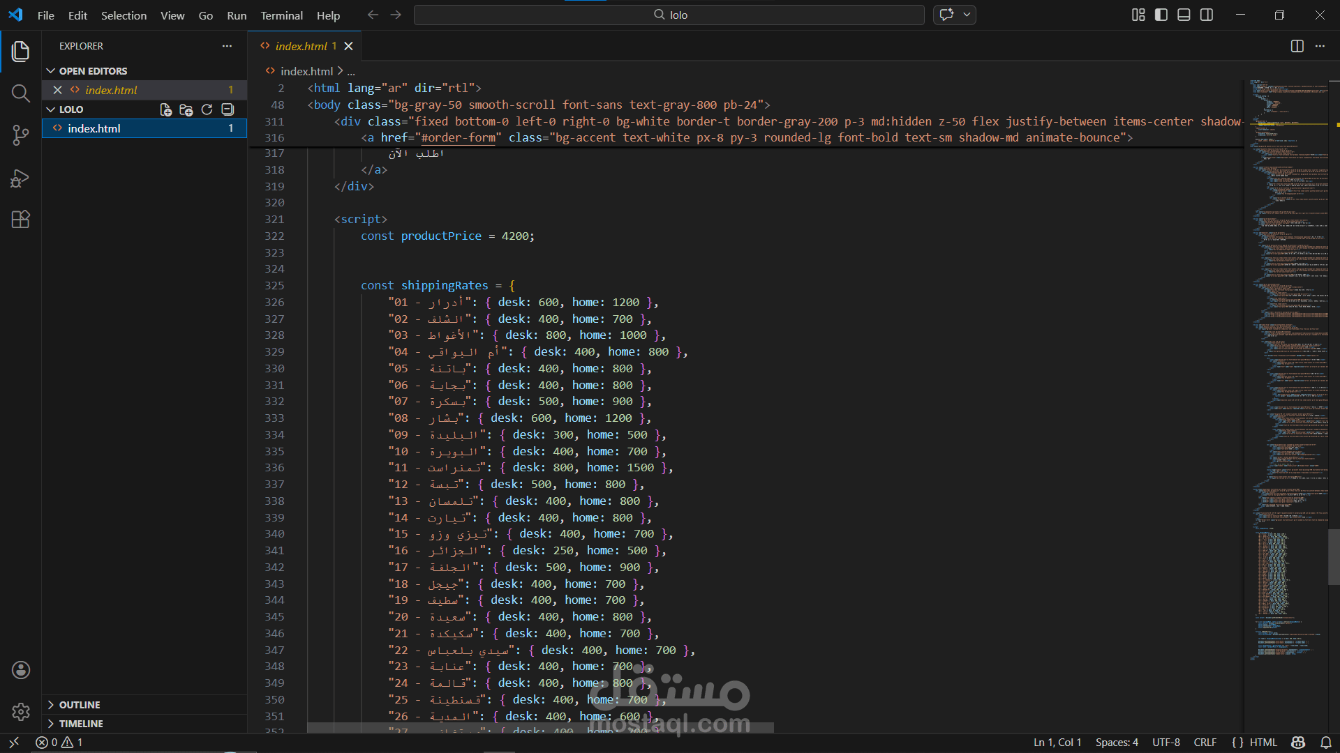This screenshot has height=753, width=1340.
Task: Click the New Folder icon in LOLO folder
Action: (x=186, y=109)
